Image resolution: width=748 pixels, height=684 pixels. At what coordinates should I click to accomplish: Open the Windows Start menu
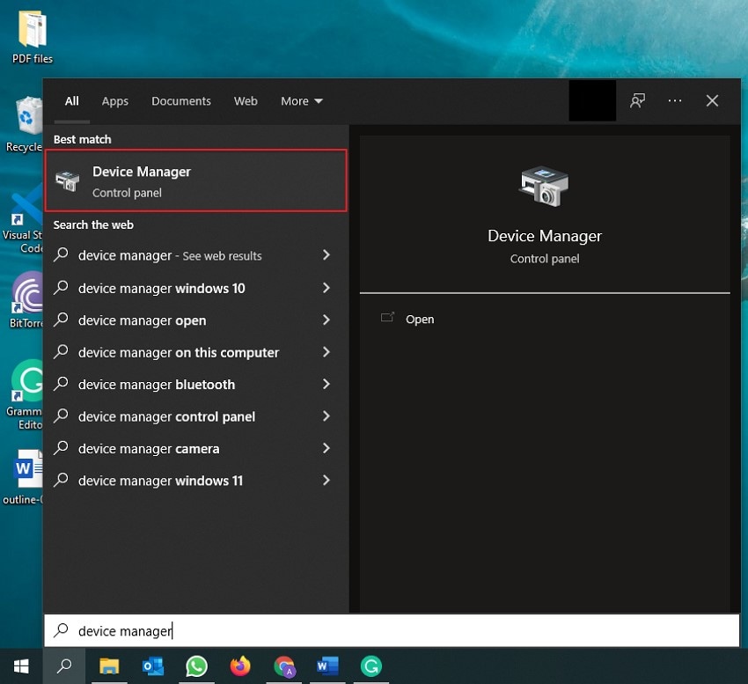click(21, 666)
